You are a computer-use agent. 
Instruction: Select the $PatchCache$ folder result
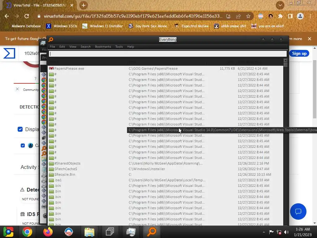(x=66, y=169)
